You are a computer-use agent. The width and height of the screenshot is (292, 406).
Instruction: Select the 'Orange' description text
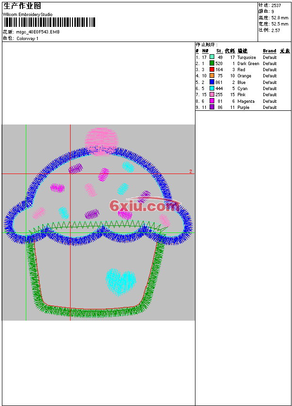click(x=244, y=76)
